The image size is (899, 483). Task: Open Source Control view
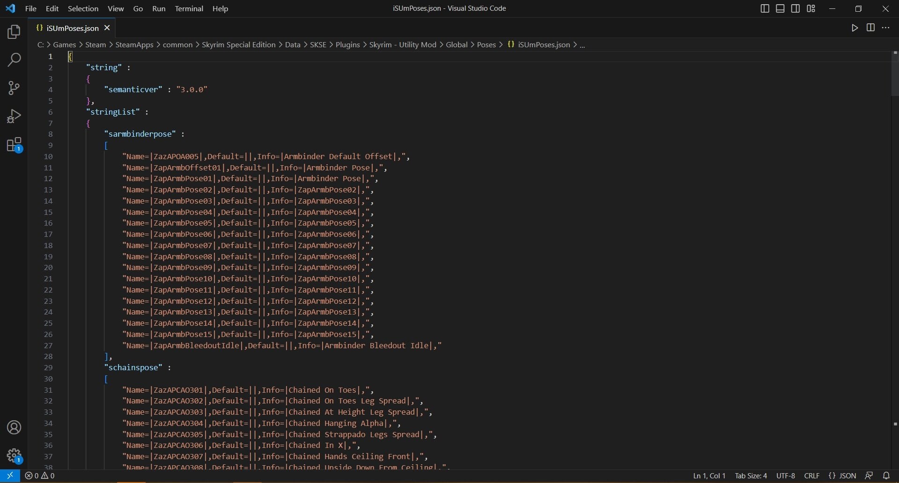14,88
